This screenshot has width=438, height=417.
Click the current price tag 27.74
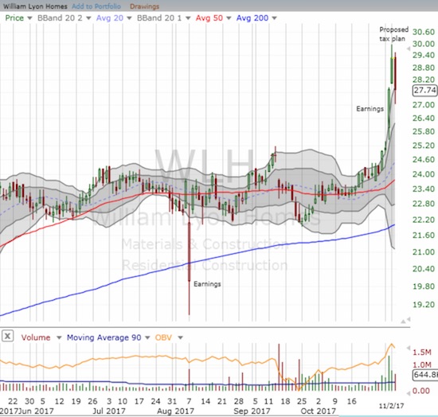point(425,91)
